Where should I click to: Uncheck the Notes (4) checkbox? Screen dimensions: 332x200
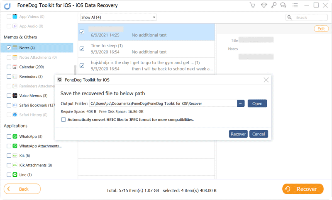click(x=9, y=48)
